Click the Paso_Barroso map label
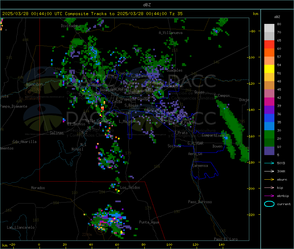294x249 pixels. click(200, 202)
